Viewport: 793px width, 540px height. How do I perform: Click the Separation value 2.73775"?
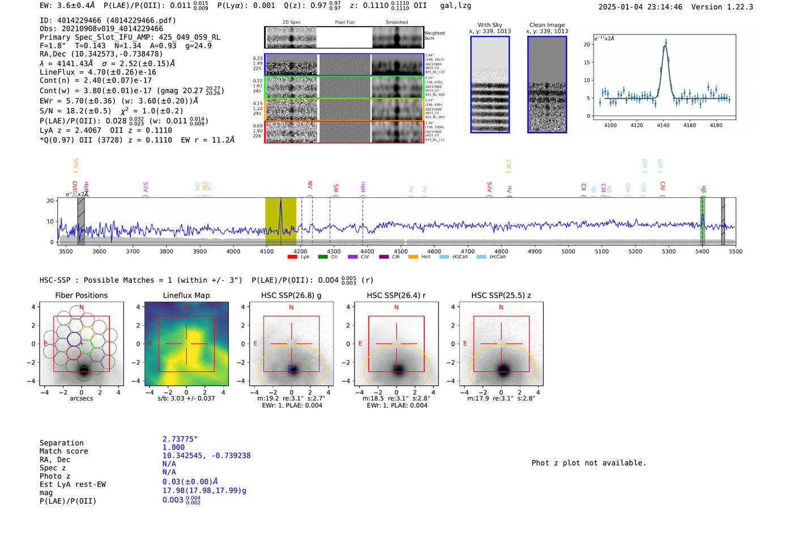point(180,440)
